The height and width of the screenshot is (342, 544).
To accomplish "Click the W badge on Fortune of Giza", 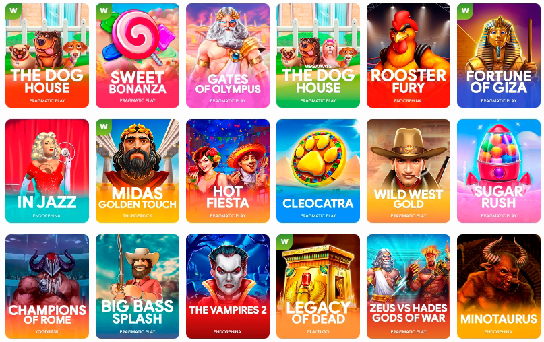I will [x=464, y=11].
